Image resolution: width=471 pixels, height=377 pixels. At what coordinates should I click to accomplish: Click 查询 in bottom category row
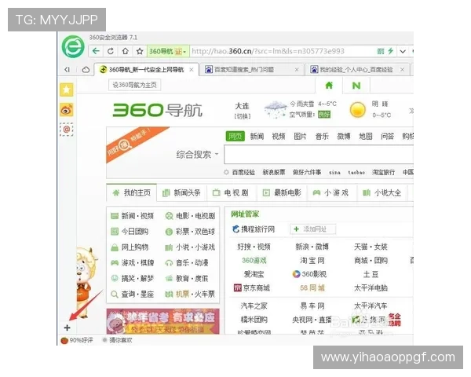coord(128,294)
